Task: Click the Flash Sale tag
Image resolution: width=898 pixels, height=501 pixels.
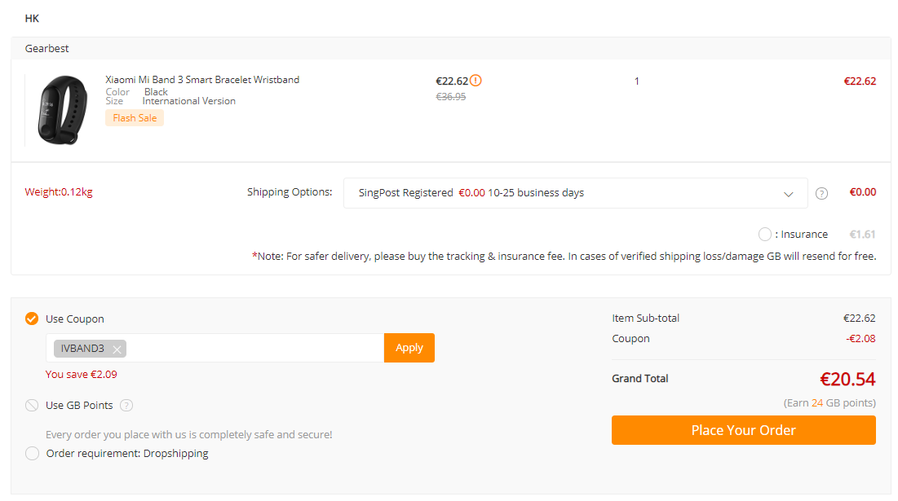Action: pyautogui.click(x=135, y=118)
